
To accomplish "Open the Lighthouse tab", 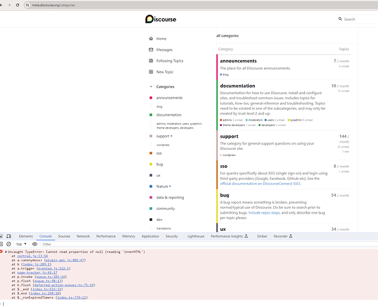I will click(x=196, y=236).
